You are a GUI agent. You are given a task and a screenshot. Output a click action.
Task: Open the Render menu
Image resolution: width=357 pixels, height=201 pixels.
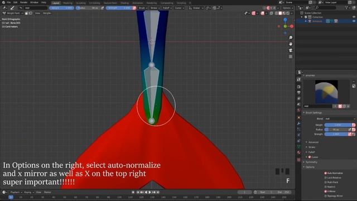click(23, 2)
